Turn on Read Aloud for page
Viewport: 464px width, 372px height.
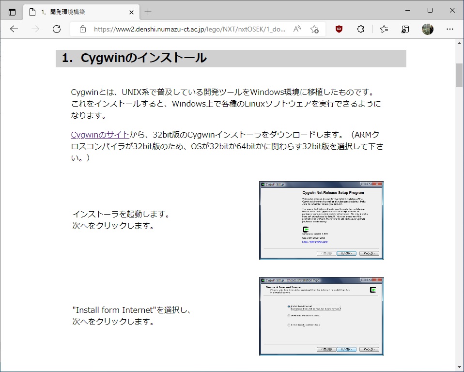[297, 29]
